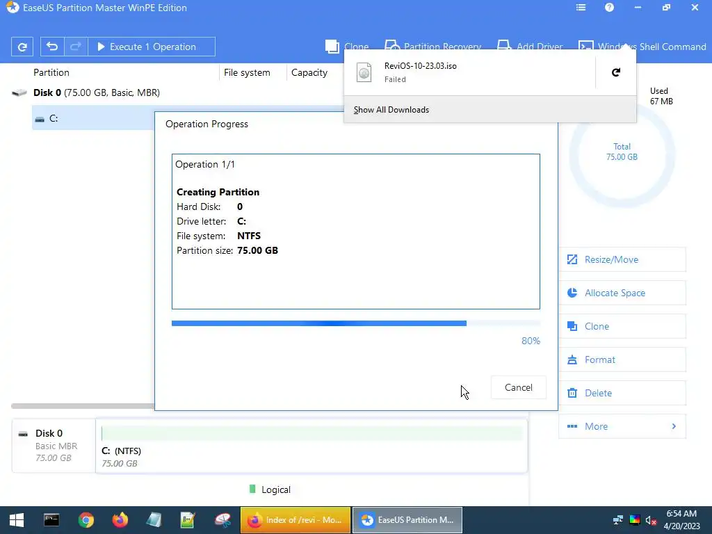The height and width of the screenshot is (534, 712).
Task: Execute 1 Operation button
Action: pyautogui.click(x=151, y=47)
